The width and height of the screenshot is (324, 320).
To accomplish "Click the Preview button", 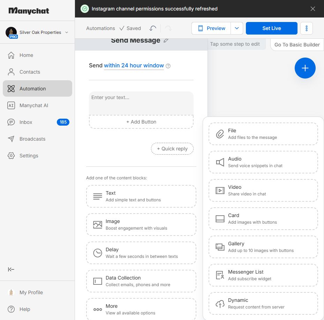I will [x=211, y=28].
